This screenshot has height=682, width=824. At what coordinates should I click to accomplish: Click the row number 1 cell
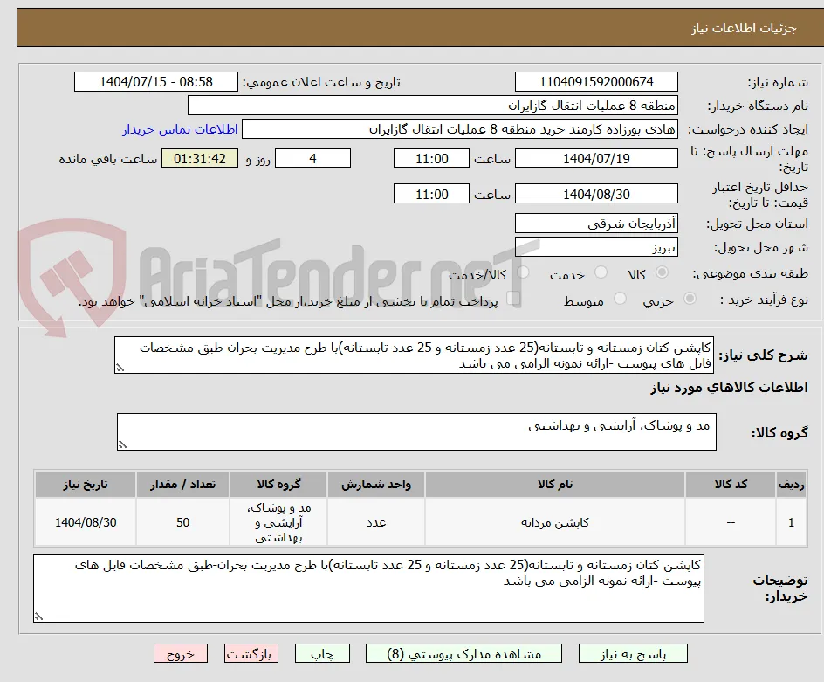point(792,522)
